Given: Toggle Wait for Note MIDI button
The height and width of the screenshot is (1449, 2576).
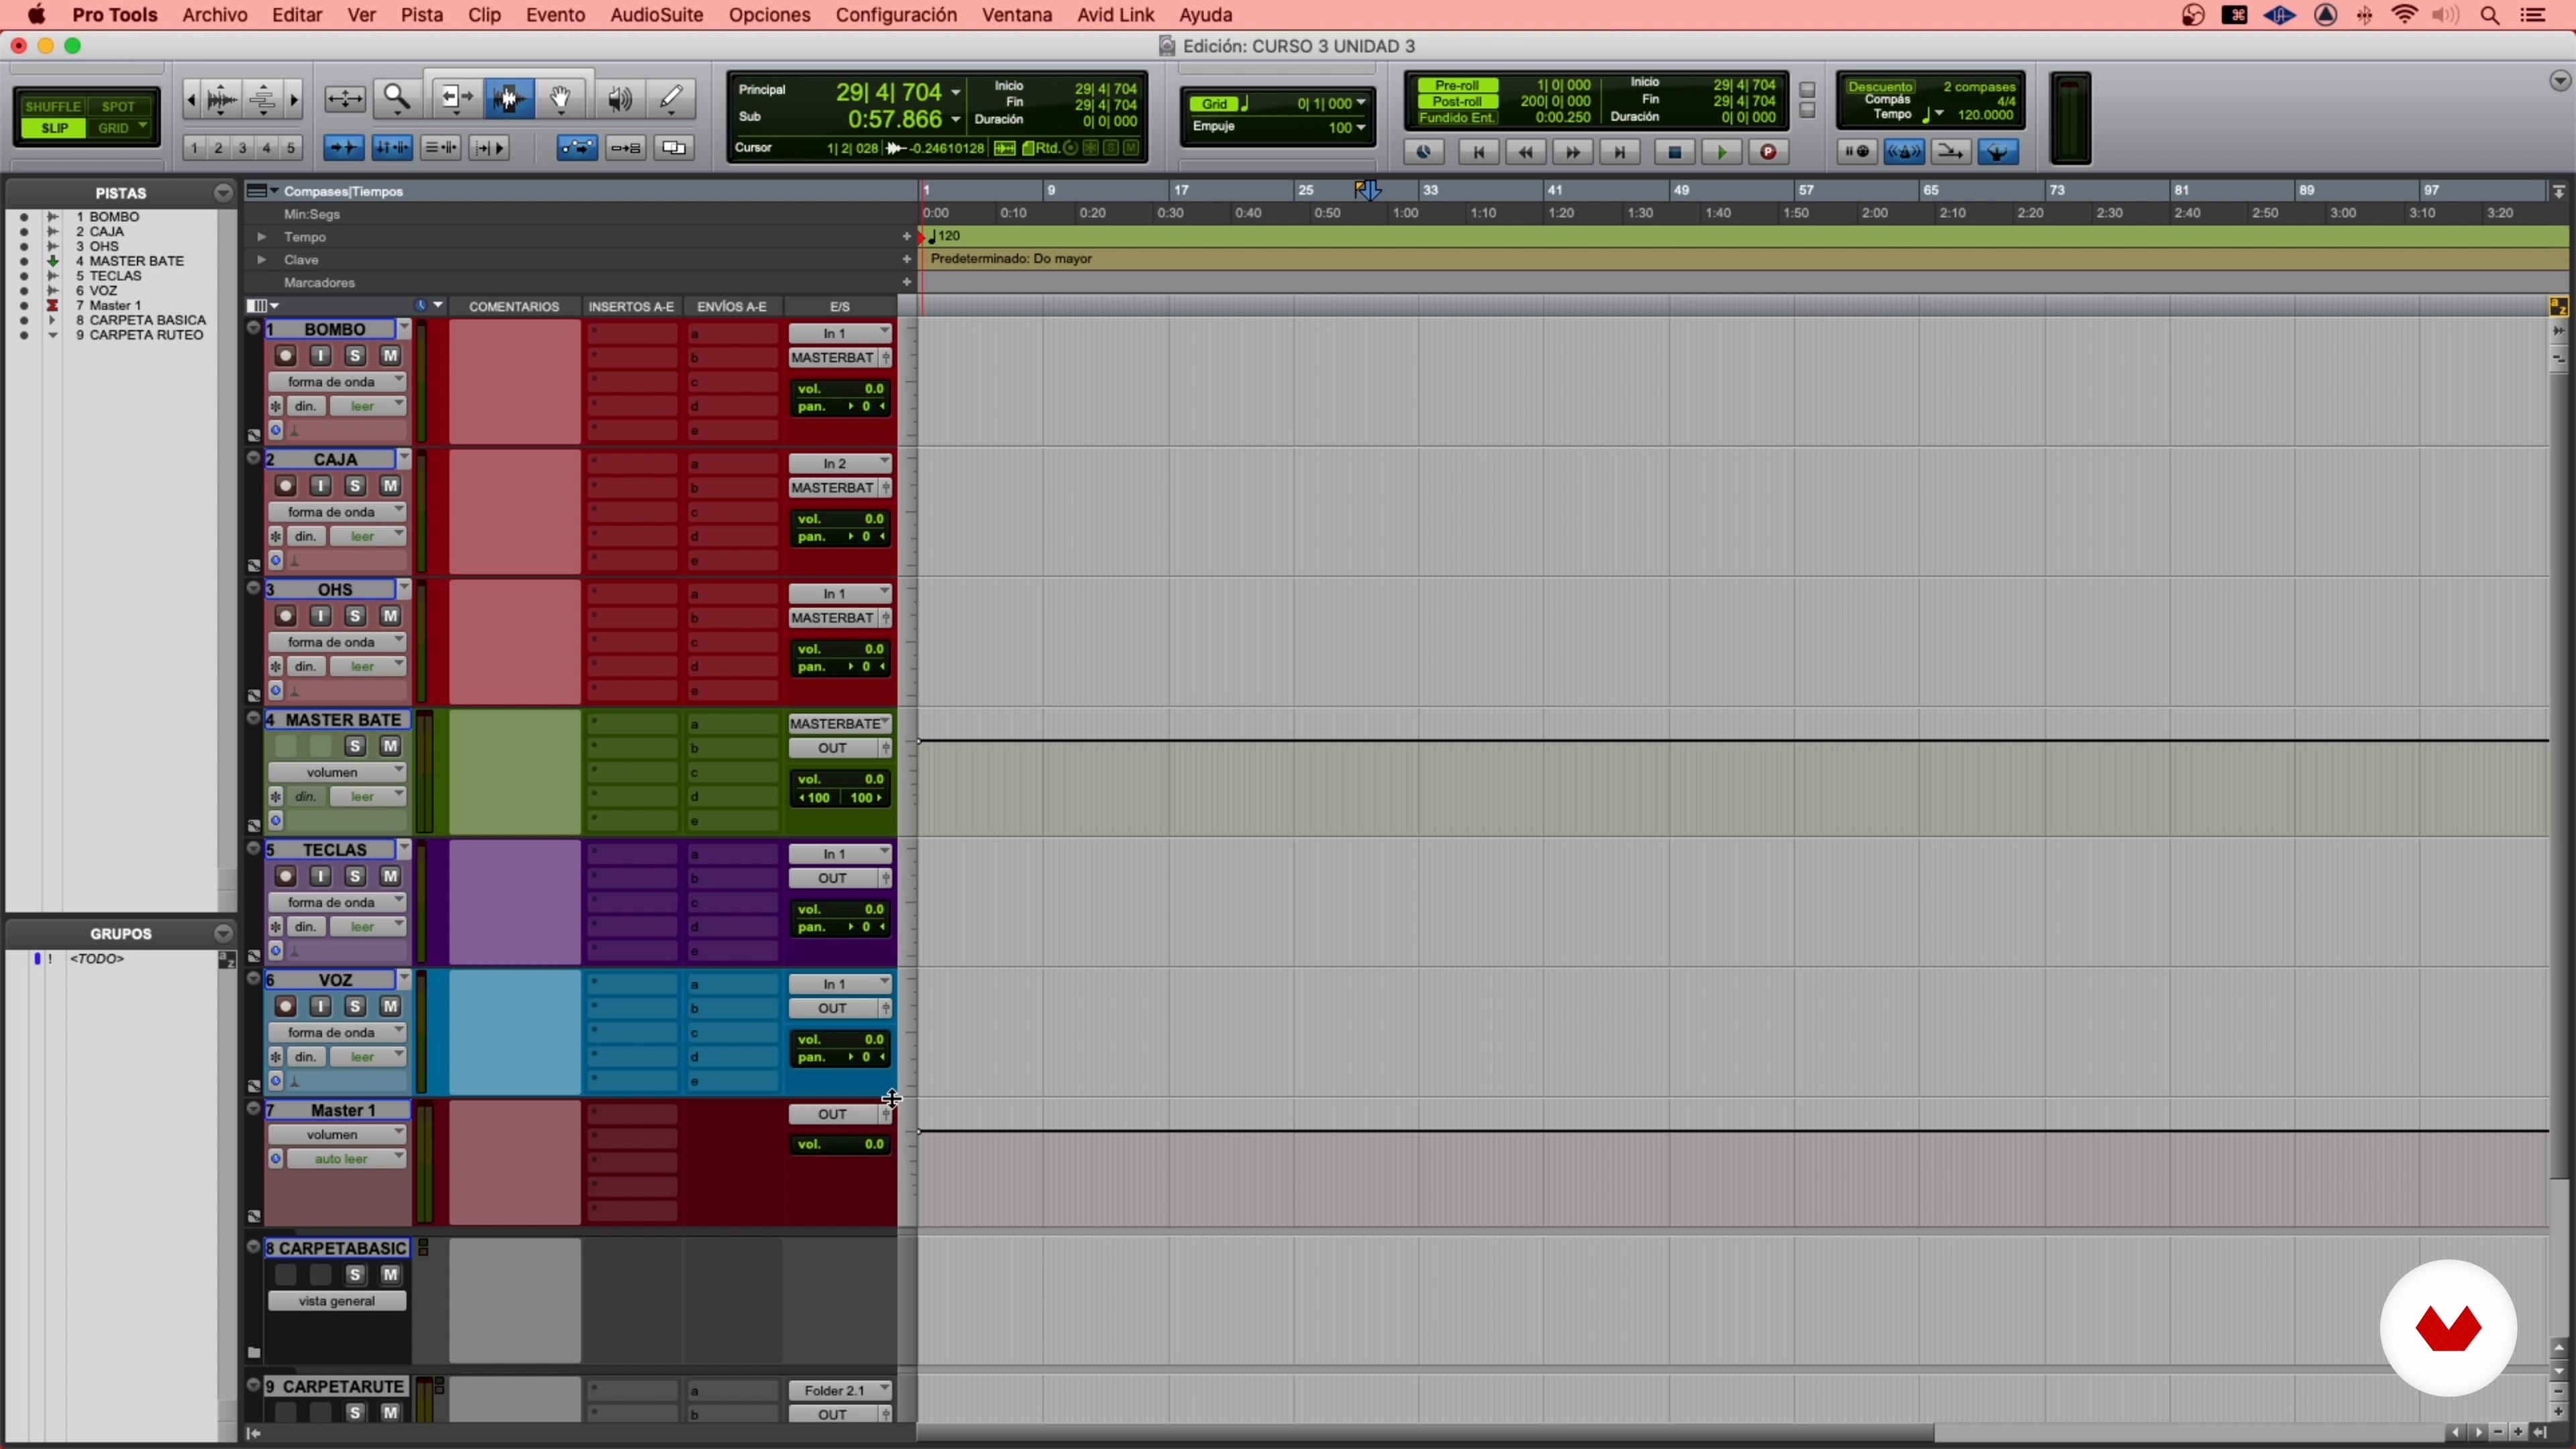Looking at the screenshot, I should 1857,152.
